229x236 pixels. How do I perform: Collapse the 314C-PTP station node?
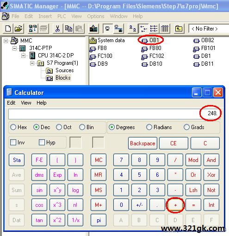[x=14, y=49]
